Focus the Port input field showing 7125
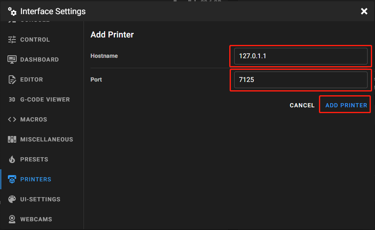 (x=300, y=80)
